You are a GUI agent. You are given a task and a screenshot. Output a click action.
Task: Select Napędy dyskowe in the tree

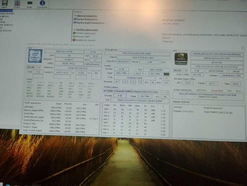point(6,31)
